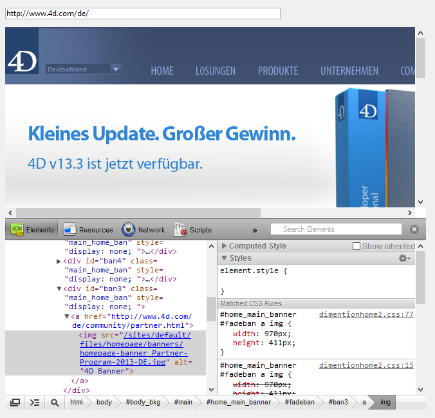Collapse the Styles section
Viewport: 435px width, 418px height.
click(x=224, y=258)
